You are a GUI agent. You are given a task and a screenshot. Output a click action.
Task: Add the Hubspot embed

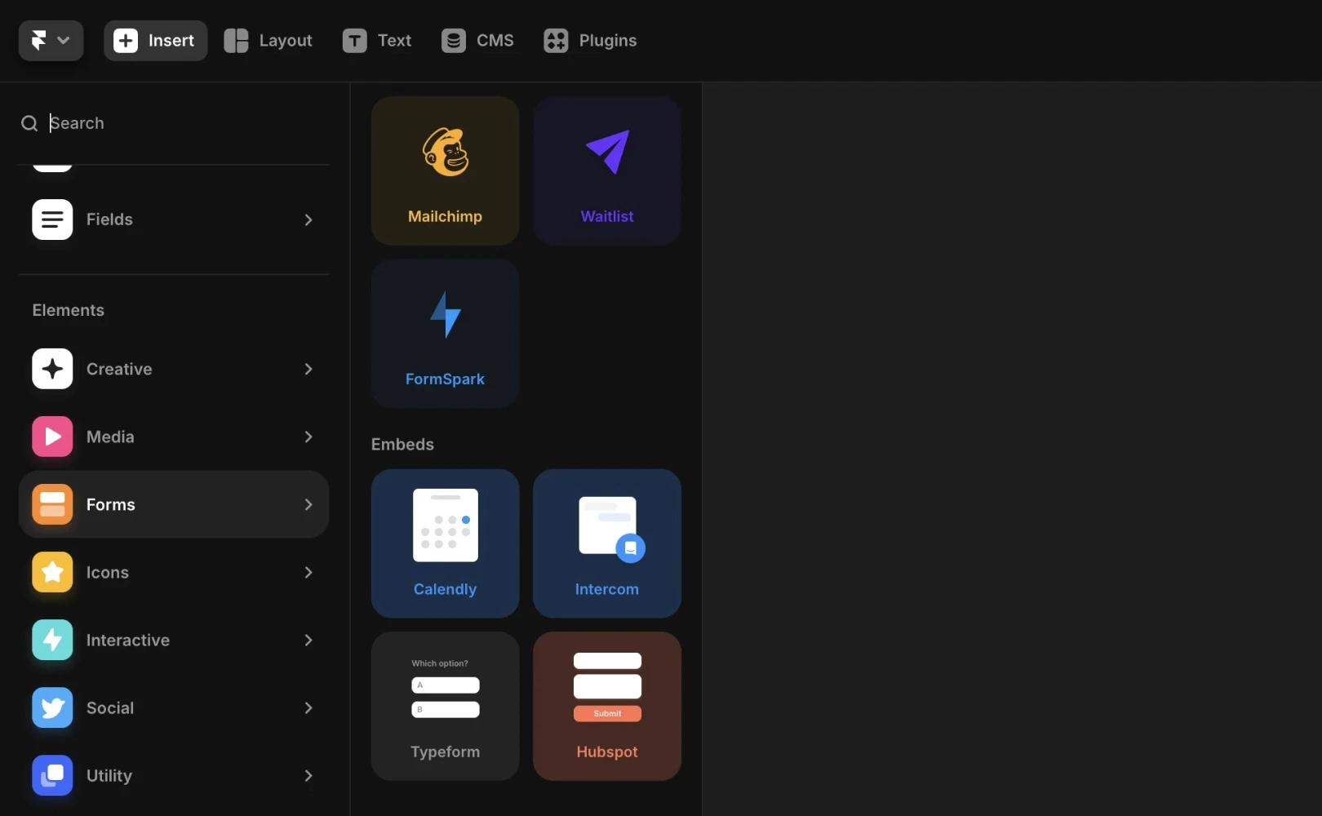[607, 706]
